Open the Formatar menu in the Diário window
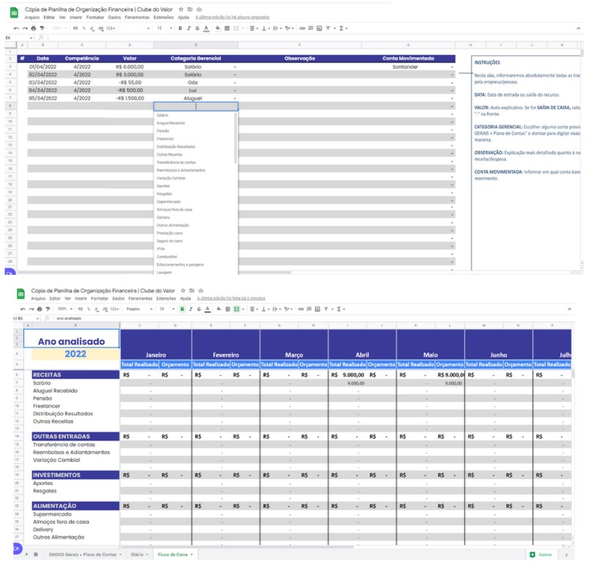Viewport: 589px width, 562px height. pyautogui.click(x=95, y=18)
